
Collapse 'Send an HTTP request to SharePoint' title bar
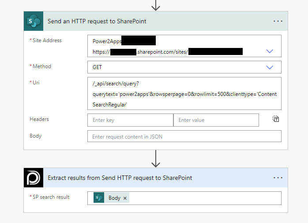[x=154, y=21]
